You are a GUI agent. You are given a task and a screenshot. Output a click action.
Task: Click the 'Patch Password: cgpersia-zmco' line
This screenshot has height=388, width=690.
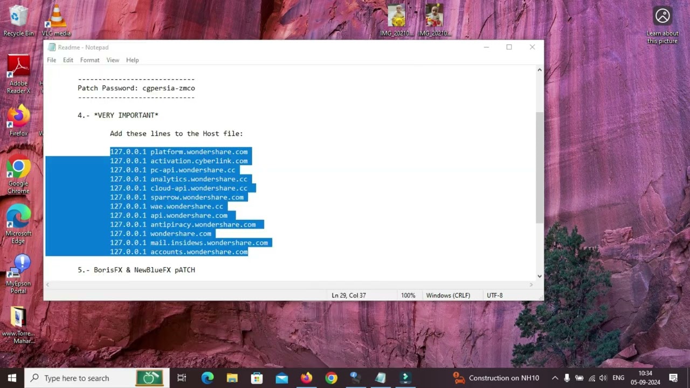pos(136,88)
